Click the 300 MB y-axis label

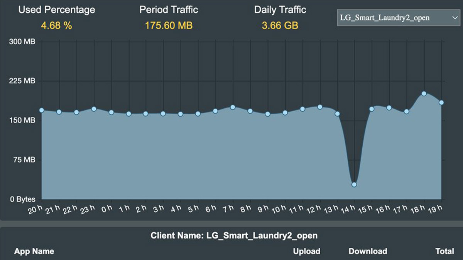(22, 42)
